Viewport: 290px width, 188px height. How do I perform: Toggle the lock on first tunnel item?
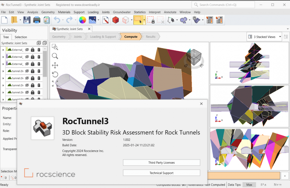pos(33,71)
